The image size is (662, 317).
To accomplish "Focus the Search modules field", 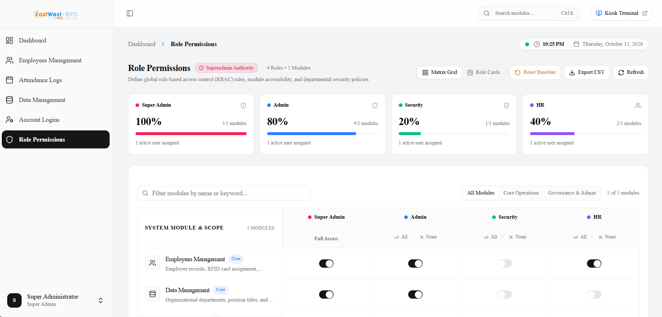I will (529, 13).
